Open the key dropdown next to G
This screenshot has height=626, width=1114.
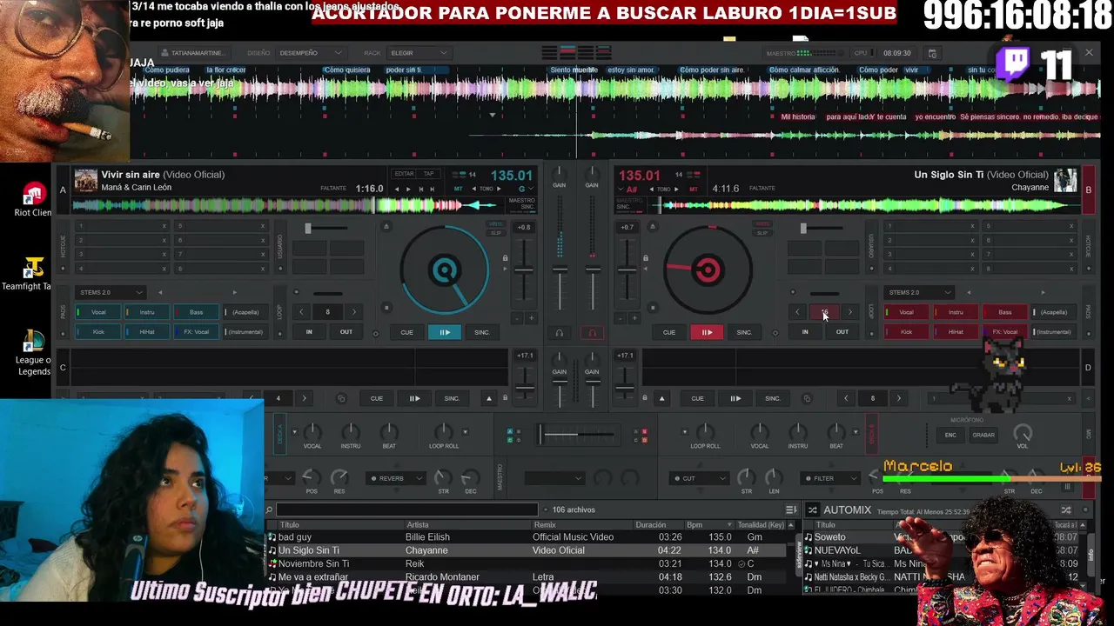531,189
